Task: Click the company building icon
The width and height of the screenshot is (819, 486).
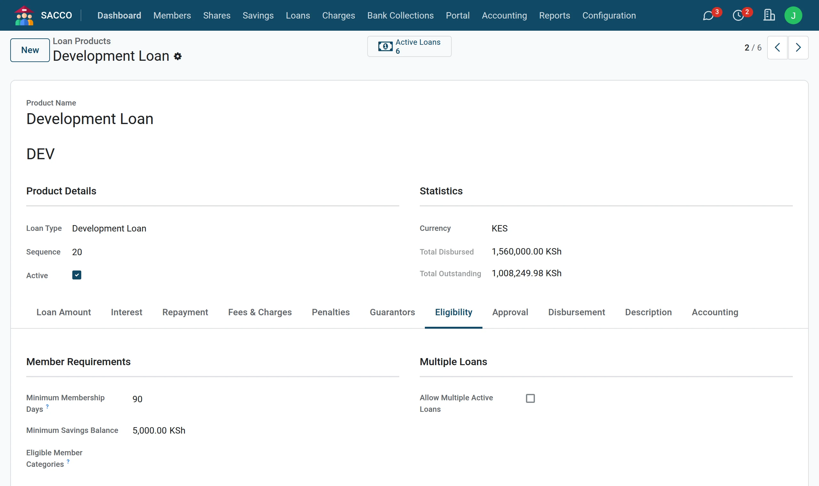Action: (768, 15)
